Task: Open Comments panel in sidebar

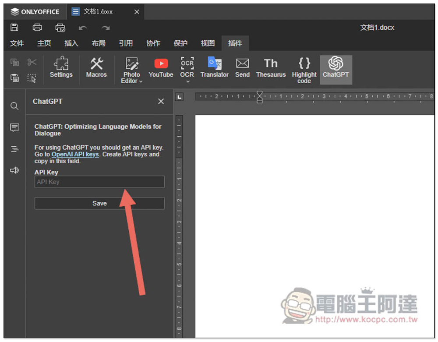Action: click(14, 127)
